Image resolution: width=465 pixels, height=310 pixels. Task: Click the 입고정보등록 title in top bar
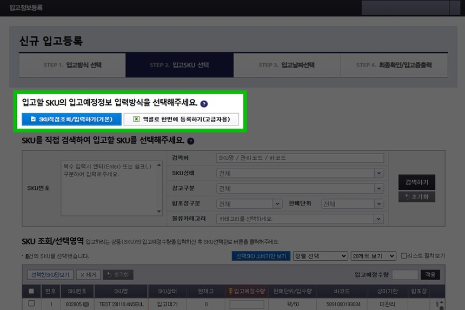[x=26, y=8]
